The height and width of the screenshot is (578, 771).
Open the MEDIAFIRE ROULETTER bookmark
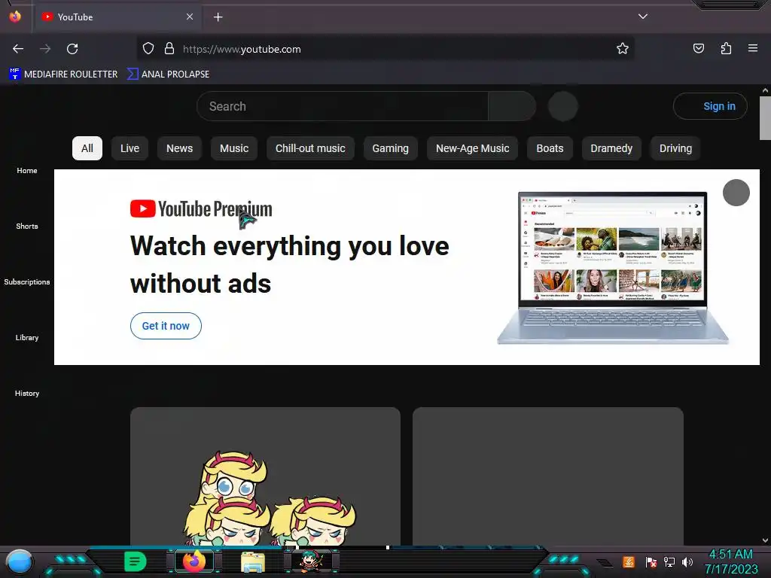(x=63, y=75)
